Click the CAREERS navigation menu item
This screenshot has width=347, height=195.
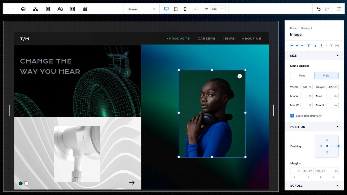tap(206, 38)
